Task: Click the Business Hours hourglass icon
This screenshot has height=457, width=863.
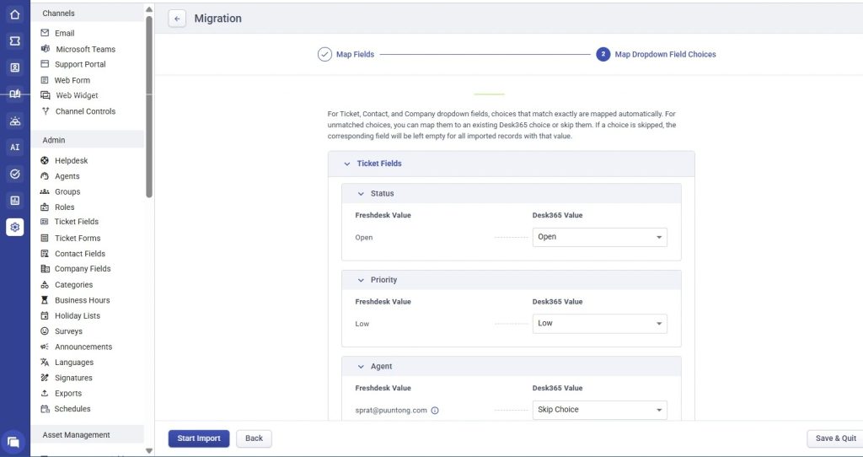Action: pyautogui.click(x=45, y=300)
